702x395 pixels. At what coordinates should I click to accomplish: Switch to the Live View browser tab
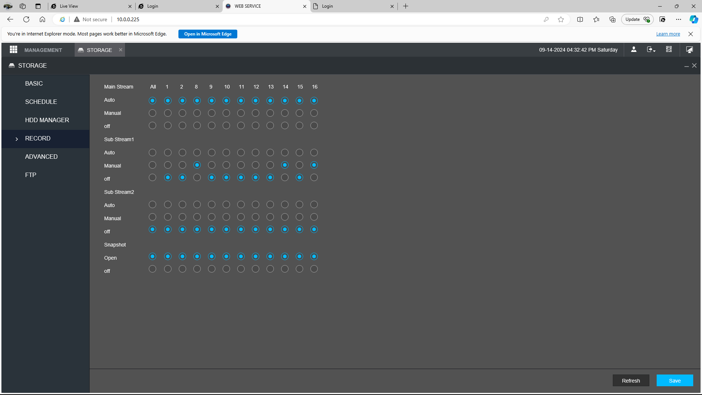91,6
